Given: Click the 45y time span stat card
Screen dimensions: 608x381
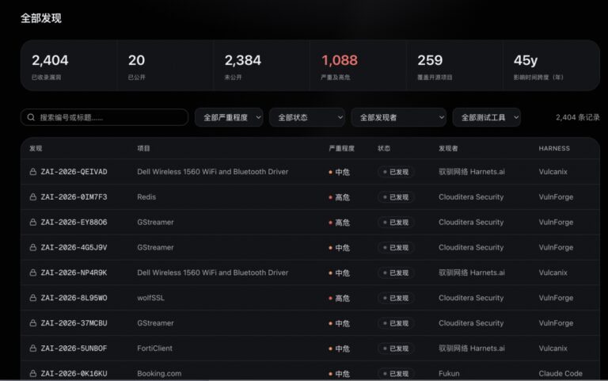Looking at the screenshot, I should pyautogui.click(x=551, y=66).
